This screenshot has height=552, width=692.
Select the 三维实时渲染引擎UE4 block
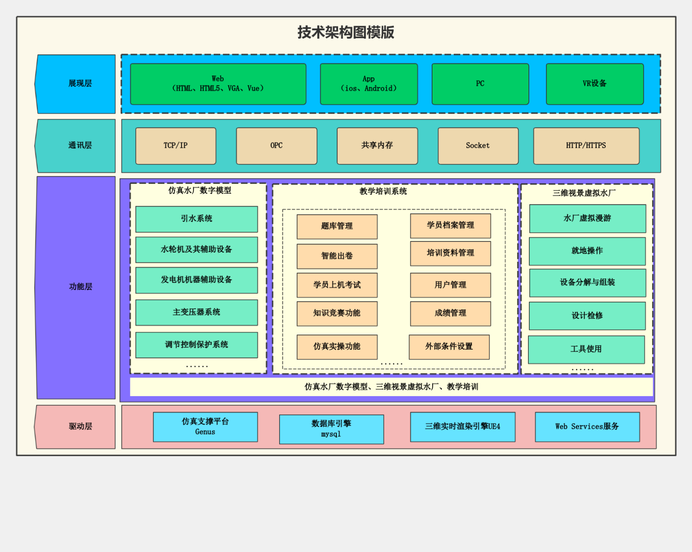pyautogui.click(x=463, y=426)
